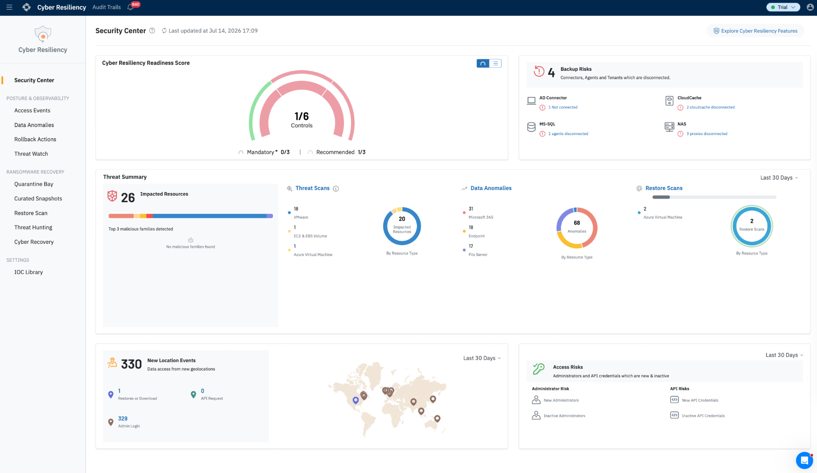The image size is (817, 473).
Task: Click the 'Mandatory* 0/3' legend item
Action: 264,152
